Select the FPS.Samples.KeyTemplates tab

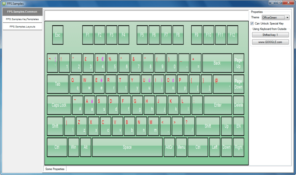tap(22, 19)
